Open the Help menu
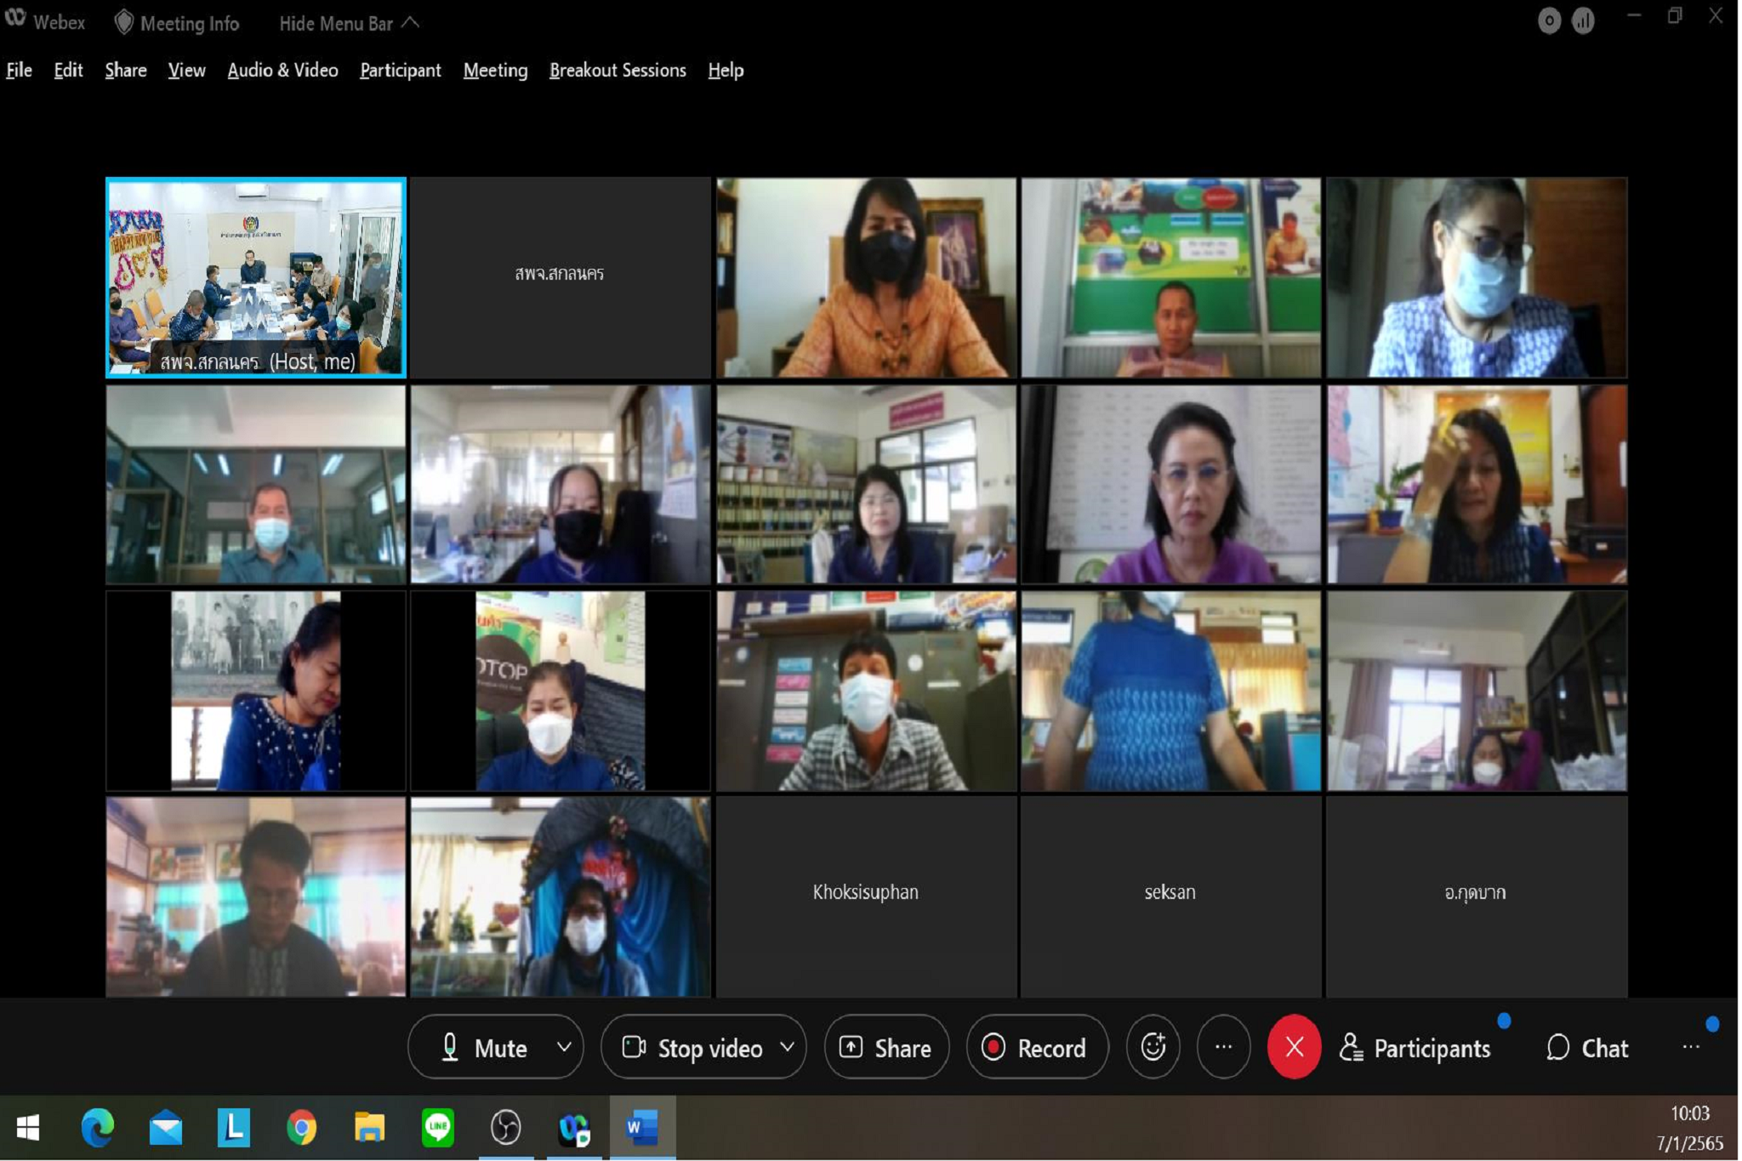The width and height of the screenshot is (1742, 1161). [x=726, y=70]
